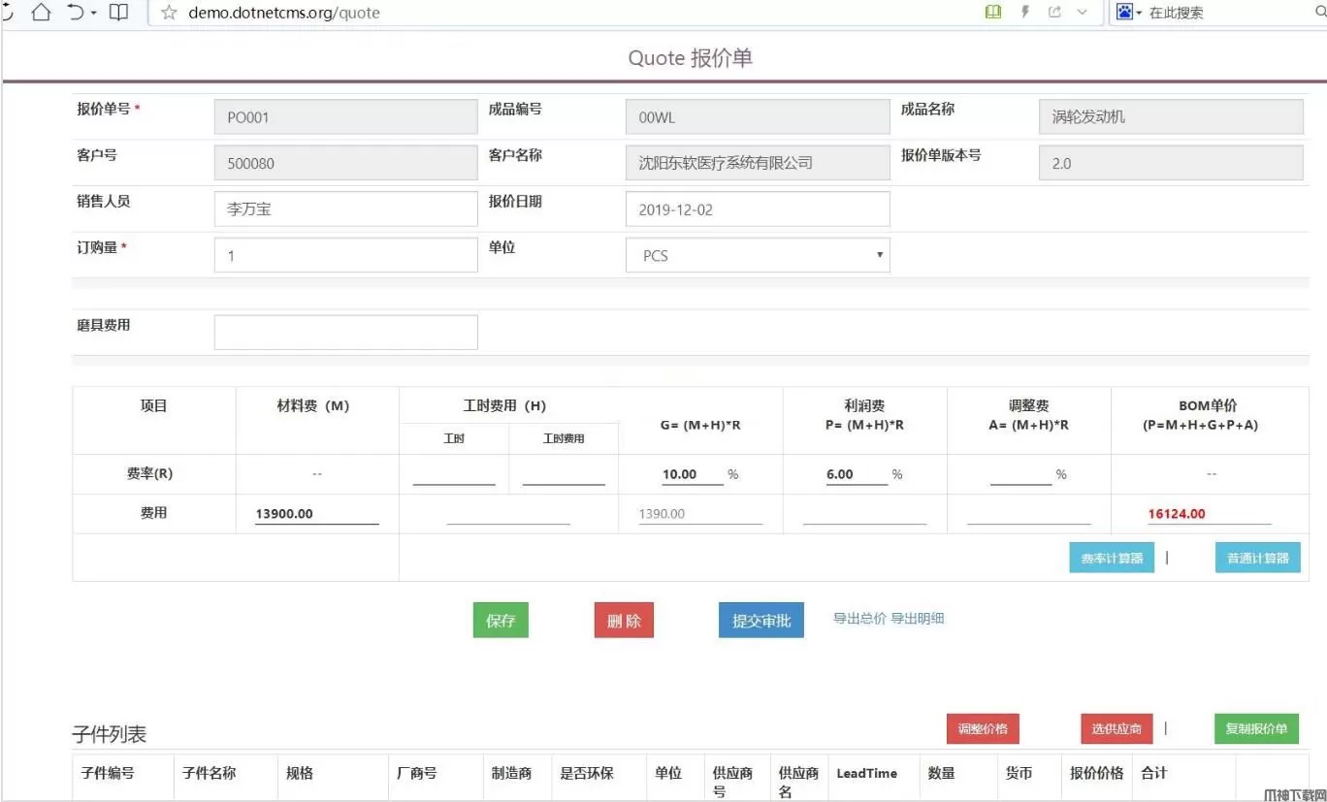Click the 导出明细 link

point(918,618)
